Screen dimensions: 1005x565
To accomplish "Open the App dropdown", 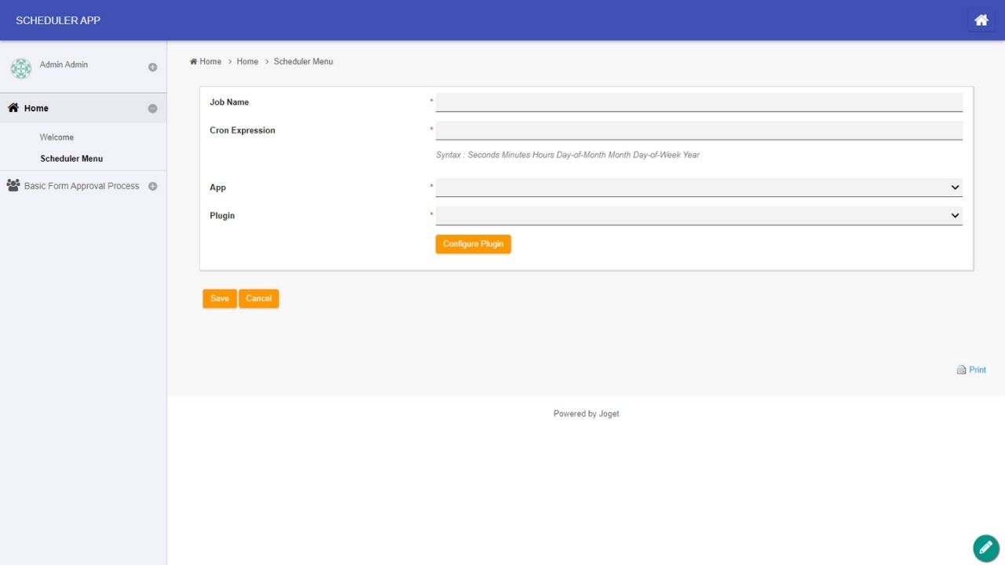I will coord(698,188).
